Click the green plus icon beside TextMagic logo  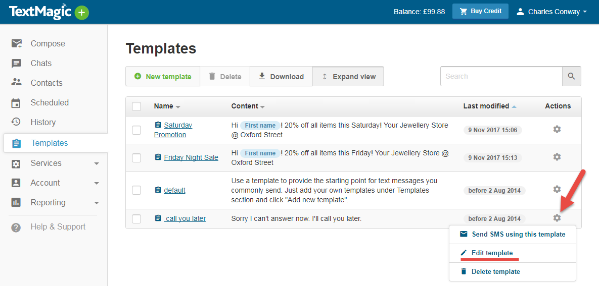click(82, 13)
